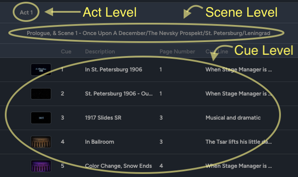
Task: Select the In St. Petersburg 1906 description
Action: (114, 70)
